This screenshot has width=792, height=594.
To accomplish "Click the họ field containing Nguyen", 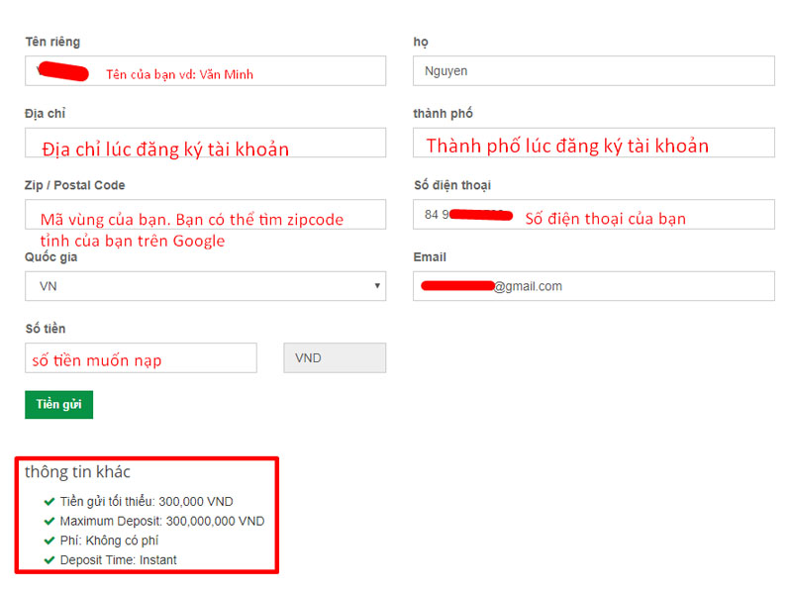I will pos(594,70).
